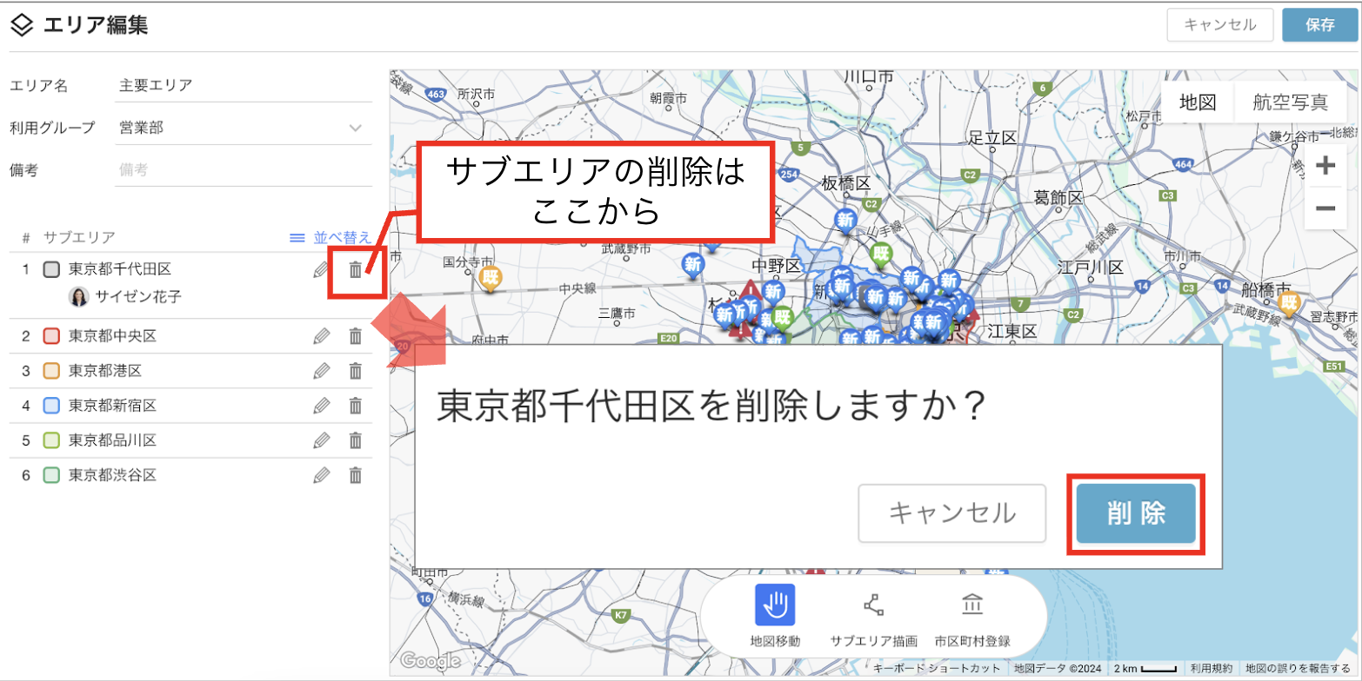Click the blue swatch for 東京都新宿区
The width and height of the screenshot is (1362, 681).
coord(51,406)
